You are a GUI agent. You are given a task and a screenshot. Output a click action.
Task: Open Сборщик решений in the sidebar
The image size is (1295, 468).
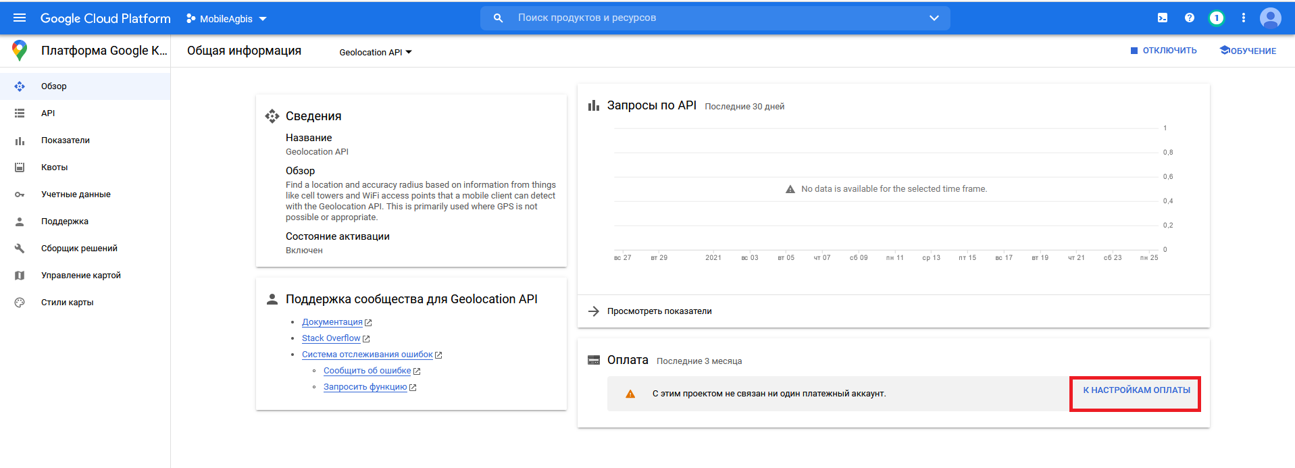(85, 249)
